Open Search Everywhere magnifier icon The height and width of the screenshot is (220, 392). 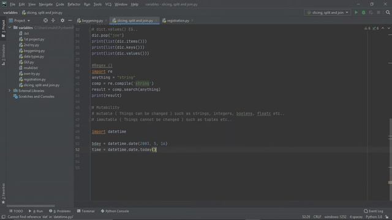point(388,12)
